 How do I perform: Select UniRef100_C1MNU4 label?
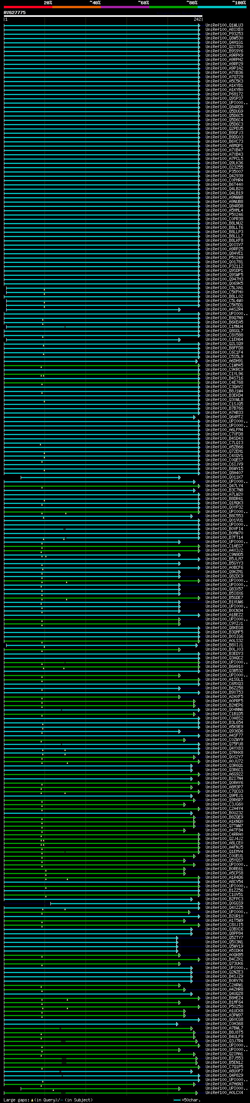(224, 326)
